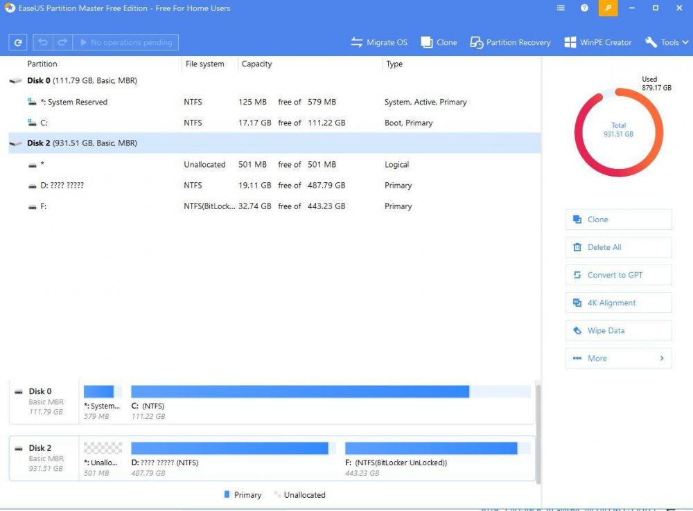Click the Partition Recovery icon
Image resolution: width=693 pixels, height=511 pixels.
[x=477, y=42]
